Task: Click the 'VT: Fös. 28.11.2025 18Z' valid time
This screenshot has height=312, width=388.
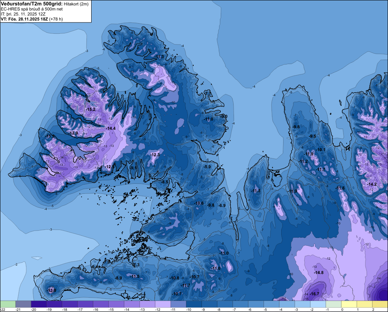Action: (x=24, y=19)
